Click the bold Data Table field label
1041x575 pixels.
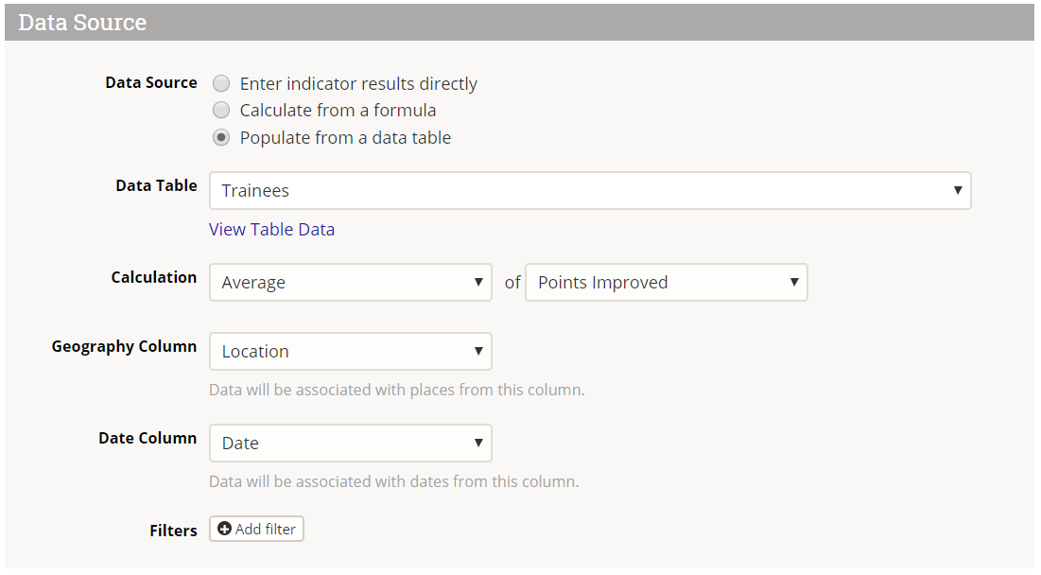pos(156,185)
